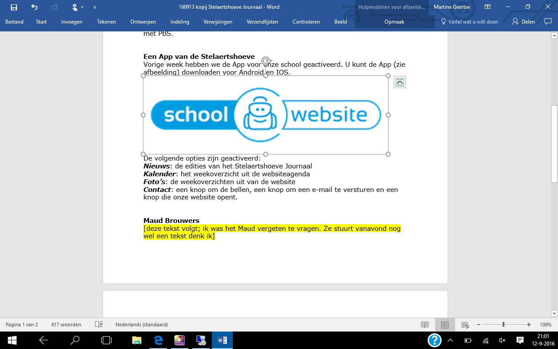Click the bold word 'Contact'

[157, 190]
